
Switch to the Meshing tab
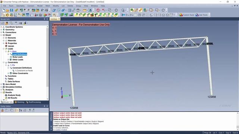click(x=19, y=102)
